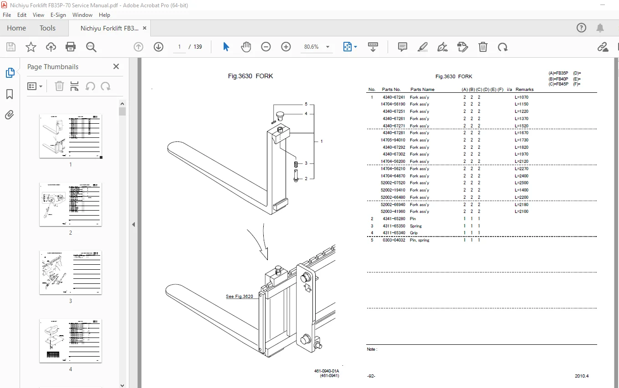Select page 3 thumbnail
619x388 pixels.
click(x=71, y=272)
